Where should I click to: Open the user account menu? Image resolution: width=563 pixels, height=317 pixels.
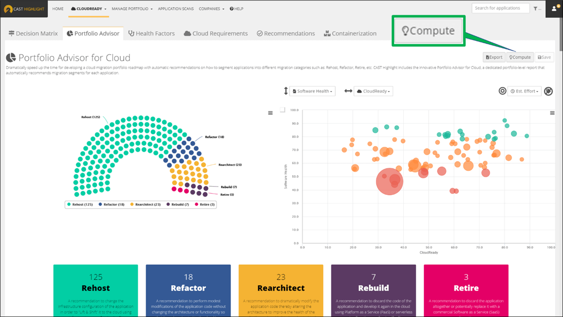point(555,8)
